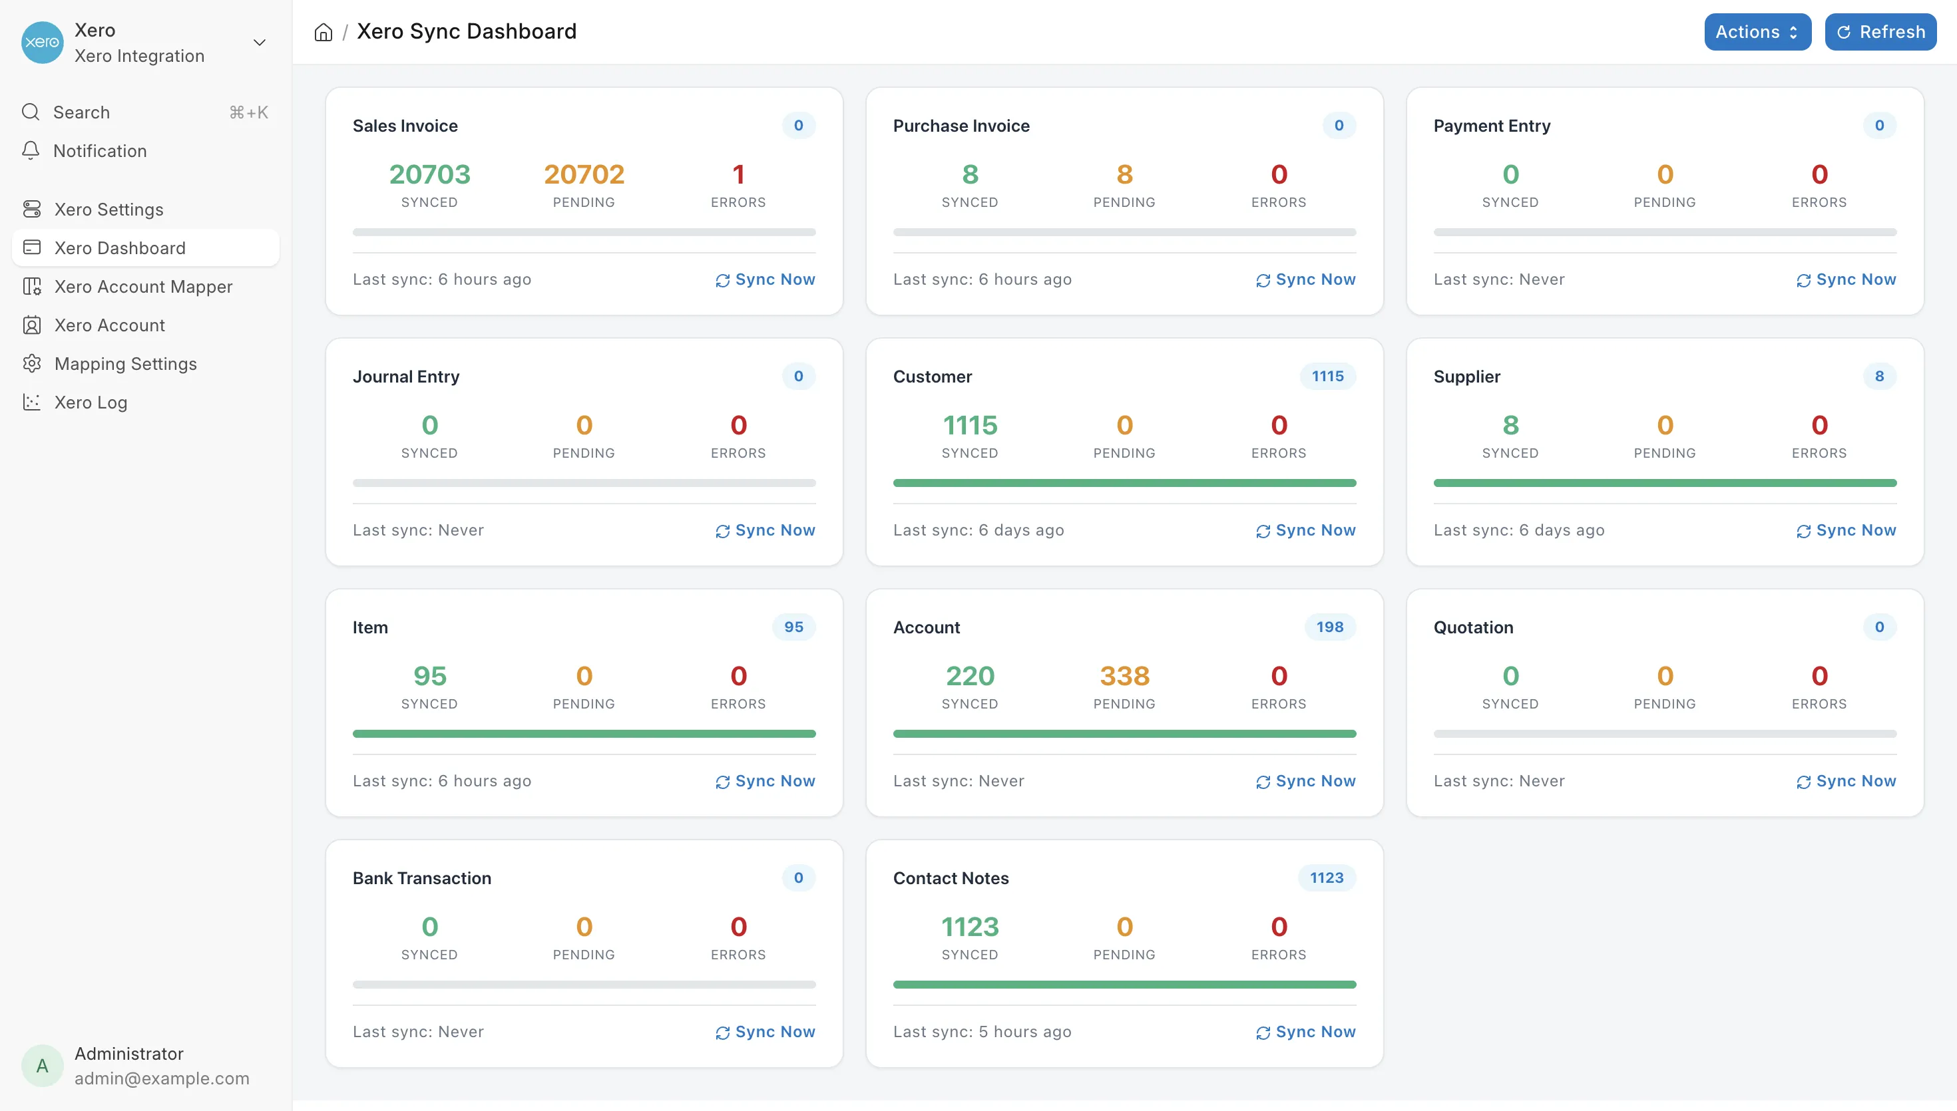Click the Xero Account contact icon
This screenshot has width=1957, height=1111.
32,325
